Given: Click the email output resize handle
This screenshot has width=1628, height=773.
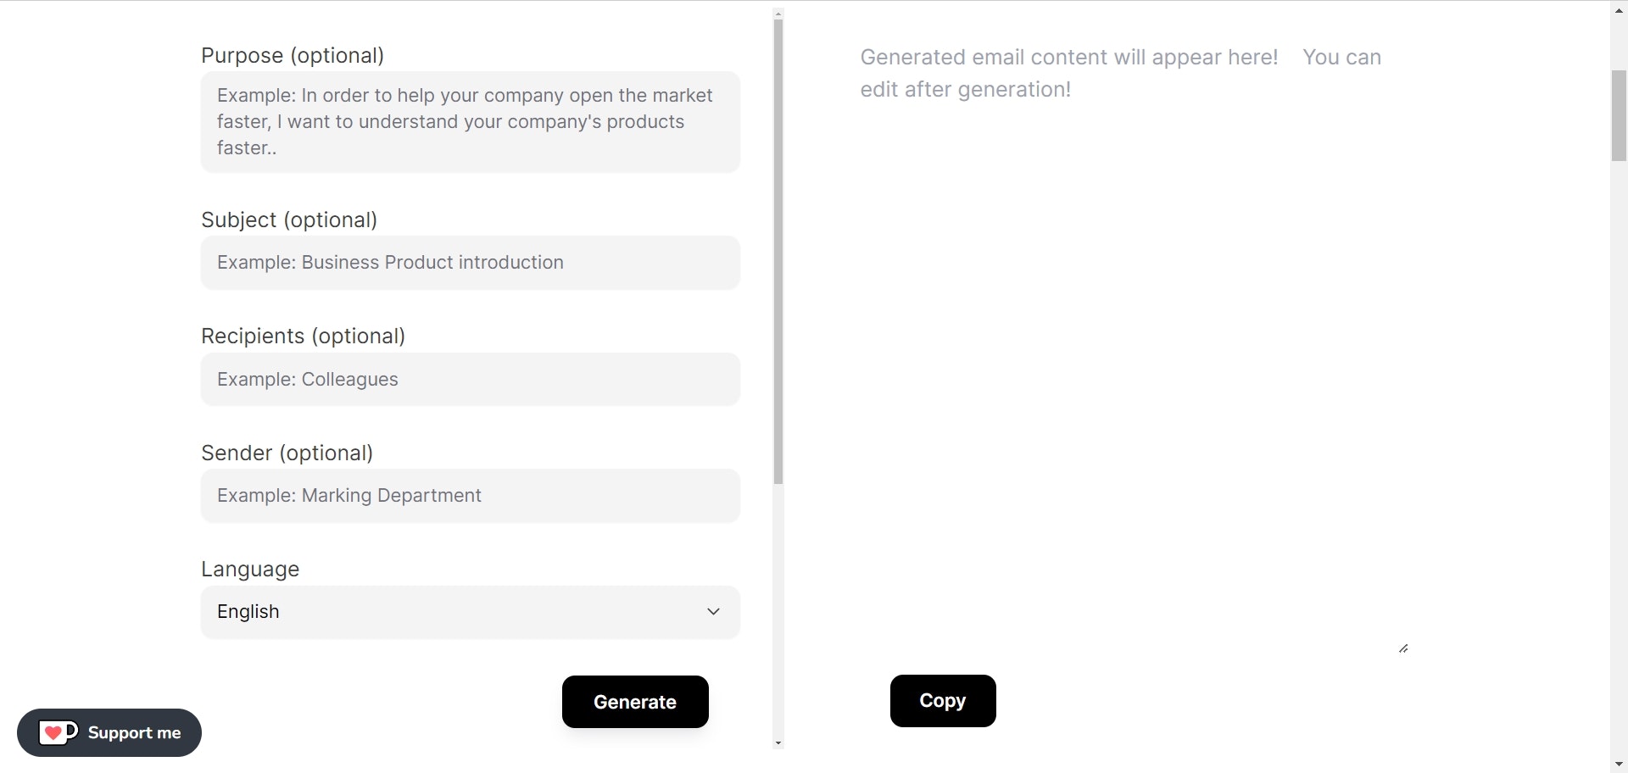Looking at the screenshot, I should click(1403, 648).
